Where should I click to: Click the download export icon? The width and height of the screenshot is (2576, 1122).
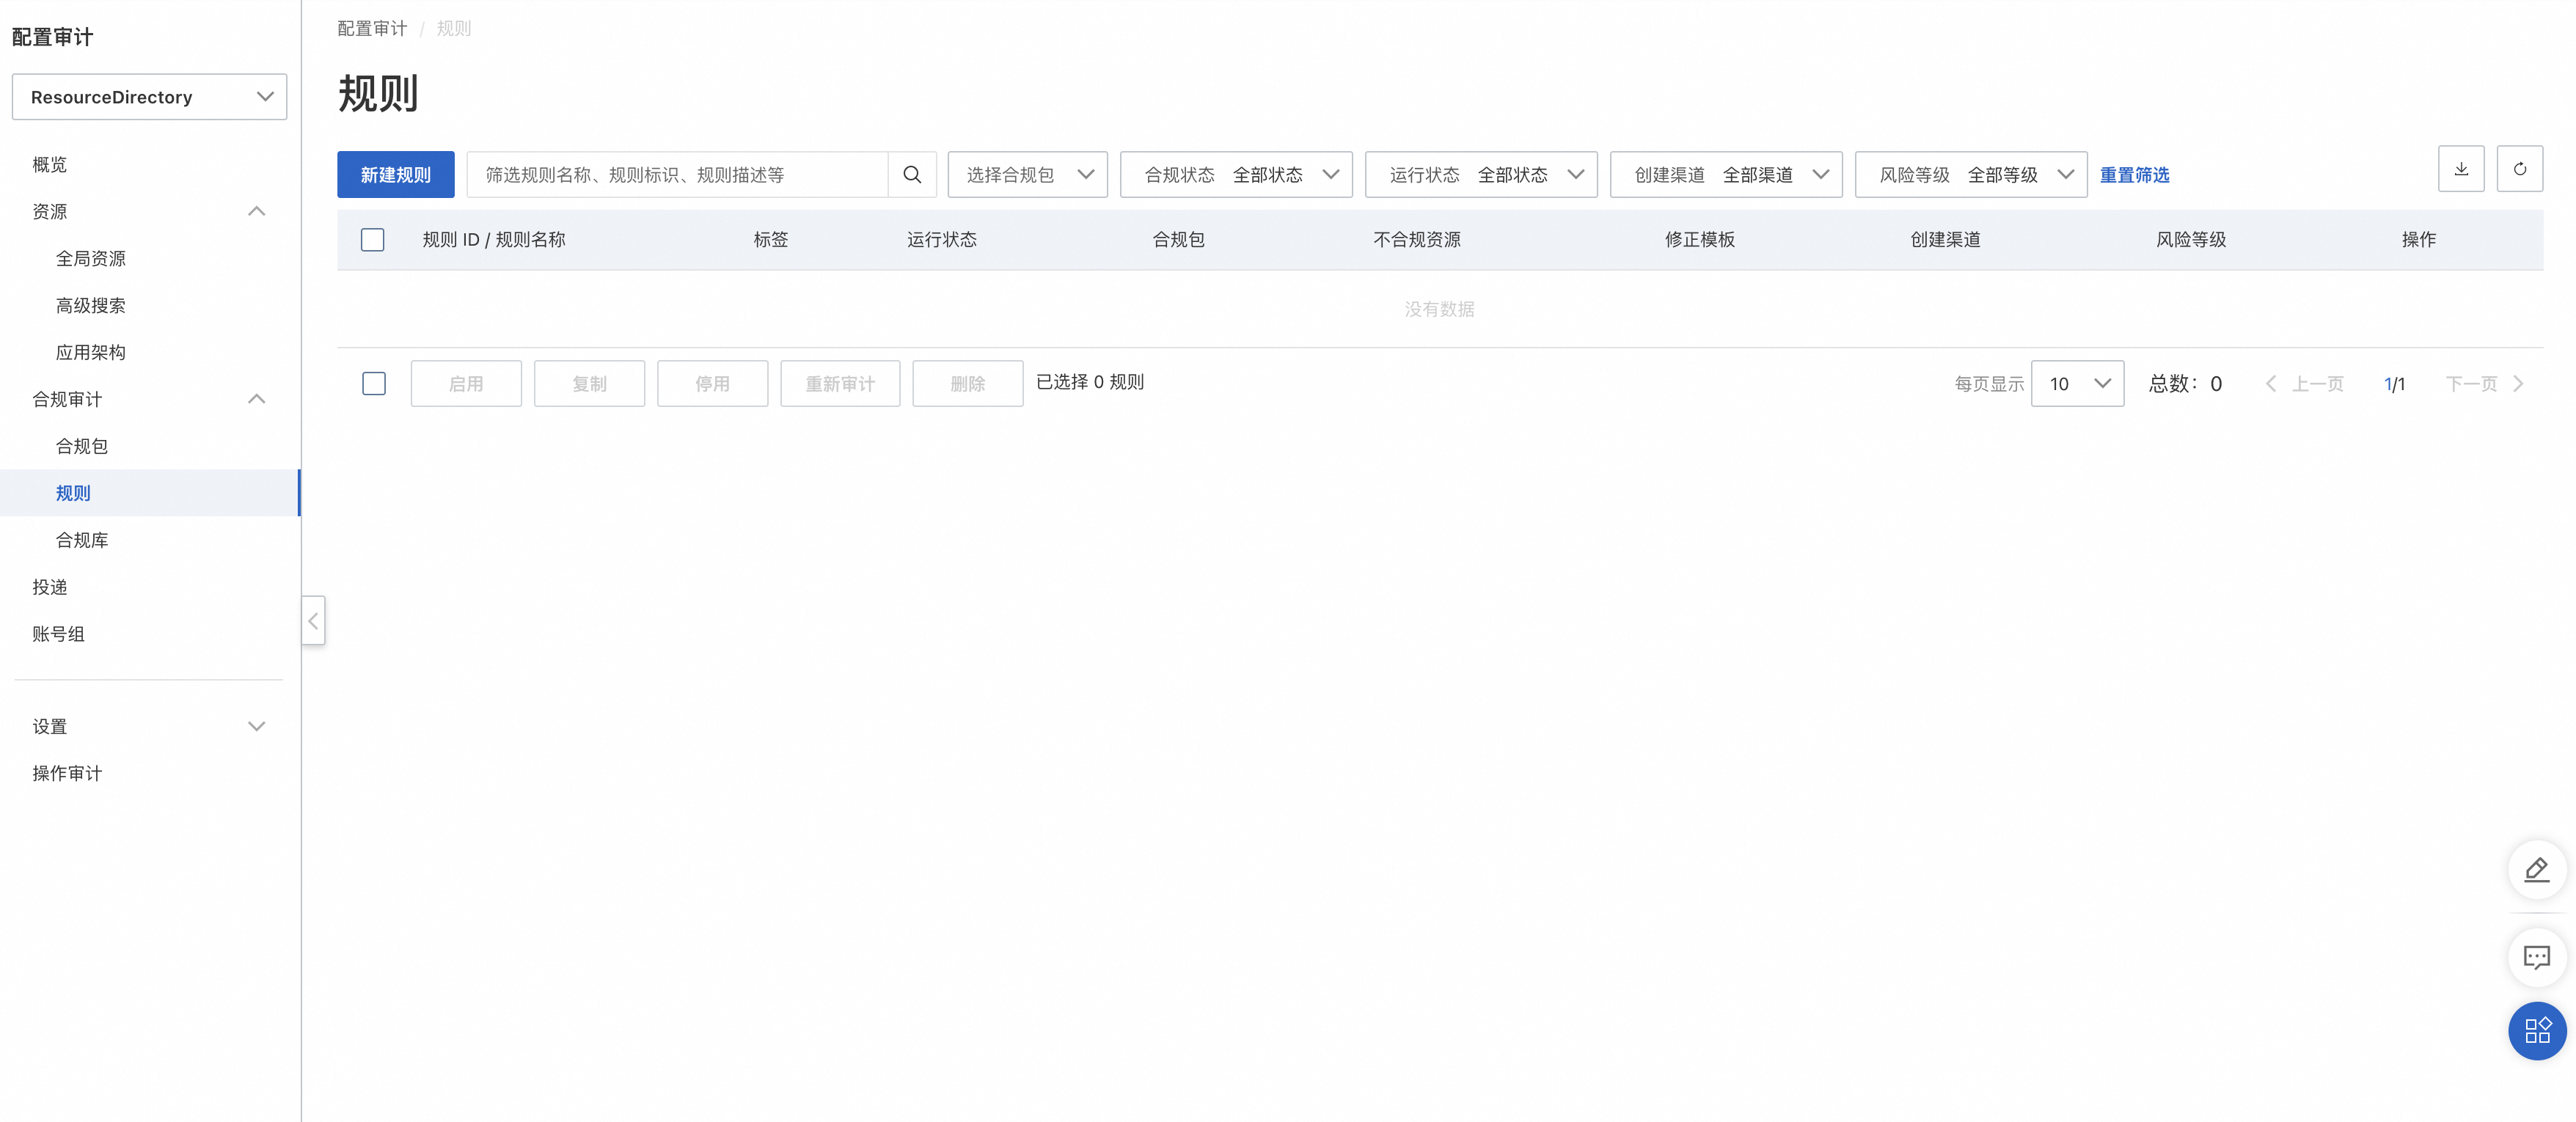[2460, 169]
